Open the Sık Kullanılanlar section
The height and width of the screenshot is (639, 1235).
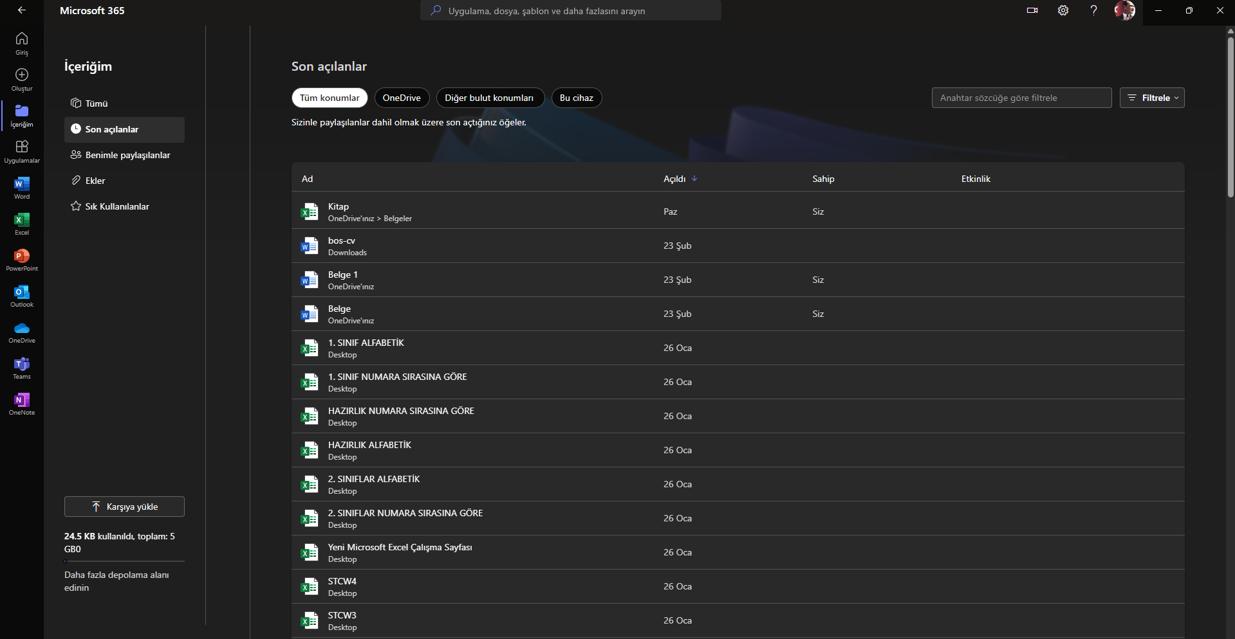(117, 206)
